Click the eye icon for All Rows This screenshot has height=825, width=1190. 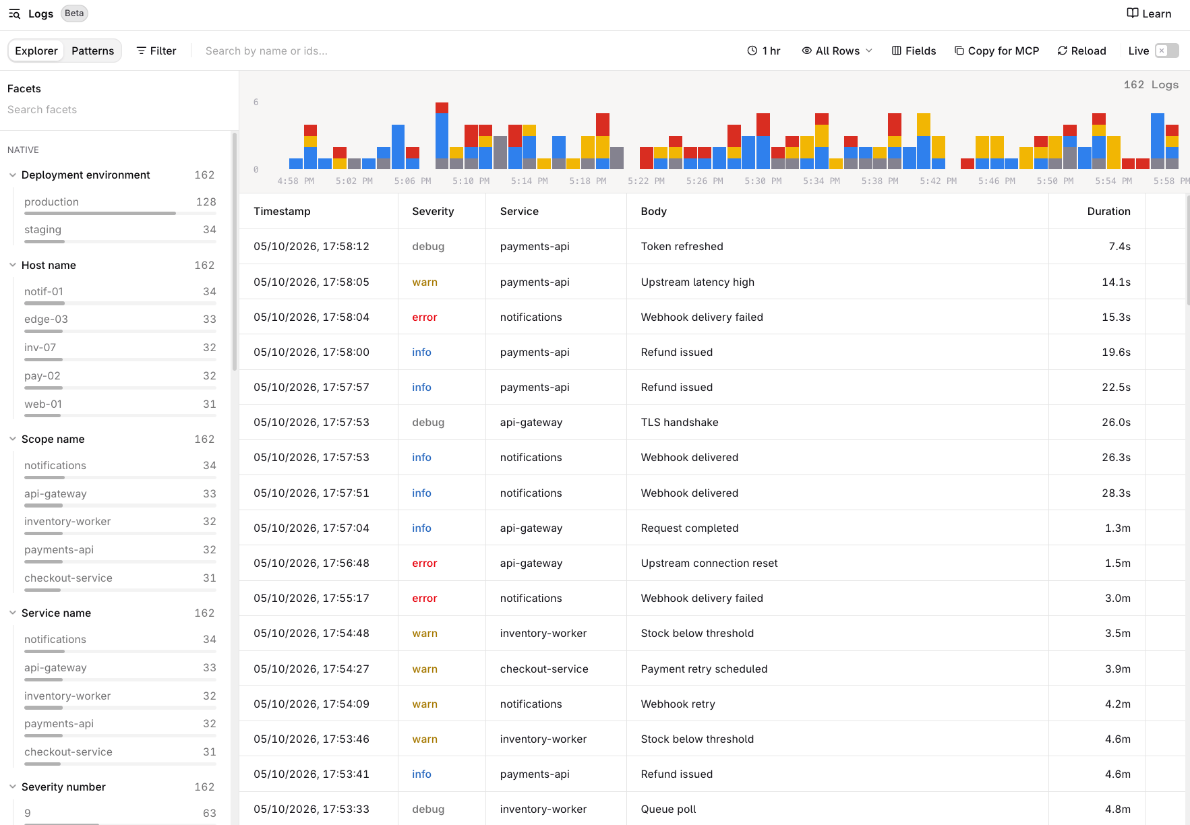pyautogui.click(x=806, y=51)
